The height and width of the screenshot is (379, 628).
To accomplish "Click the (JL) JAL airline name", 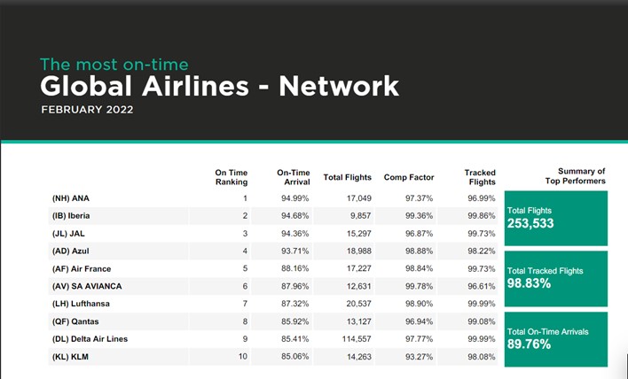I will 68,234.
